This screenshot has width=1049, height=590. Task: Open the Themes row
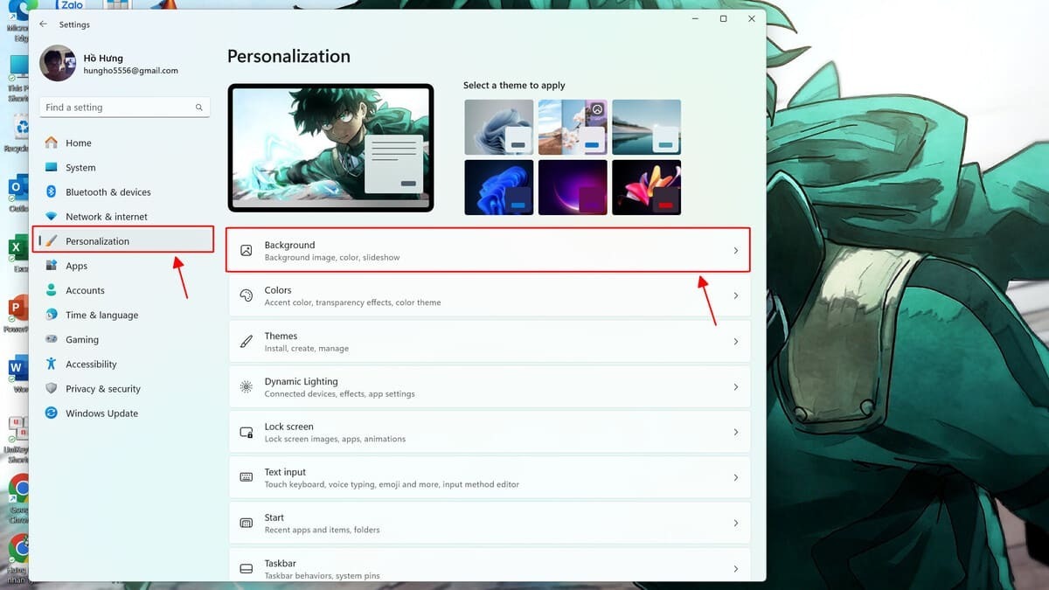pyautogui.click(x=489, y=342)
